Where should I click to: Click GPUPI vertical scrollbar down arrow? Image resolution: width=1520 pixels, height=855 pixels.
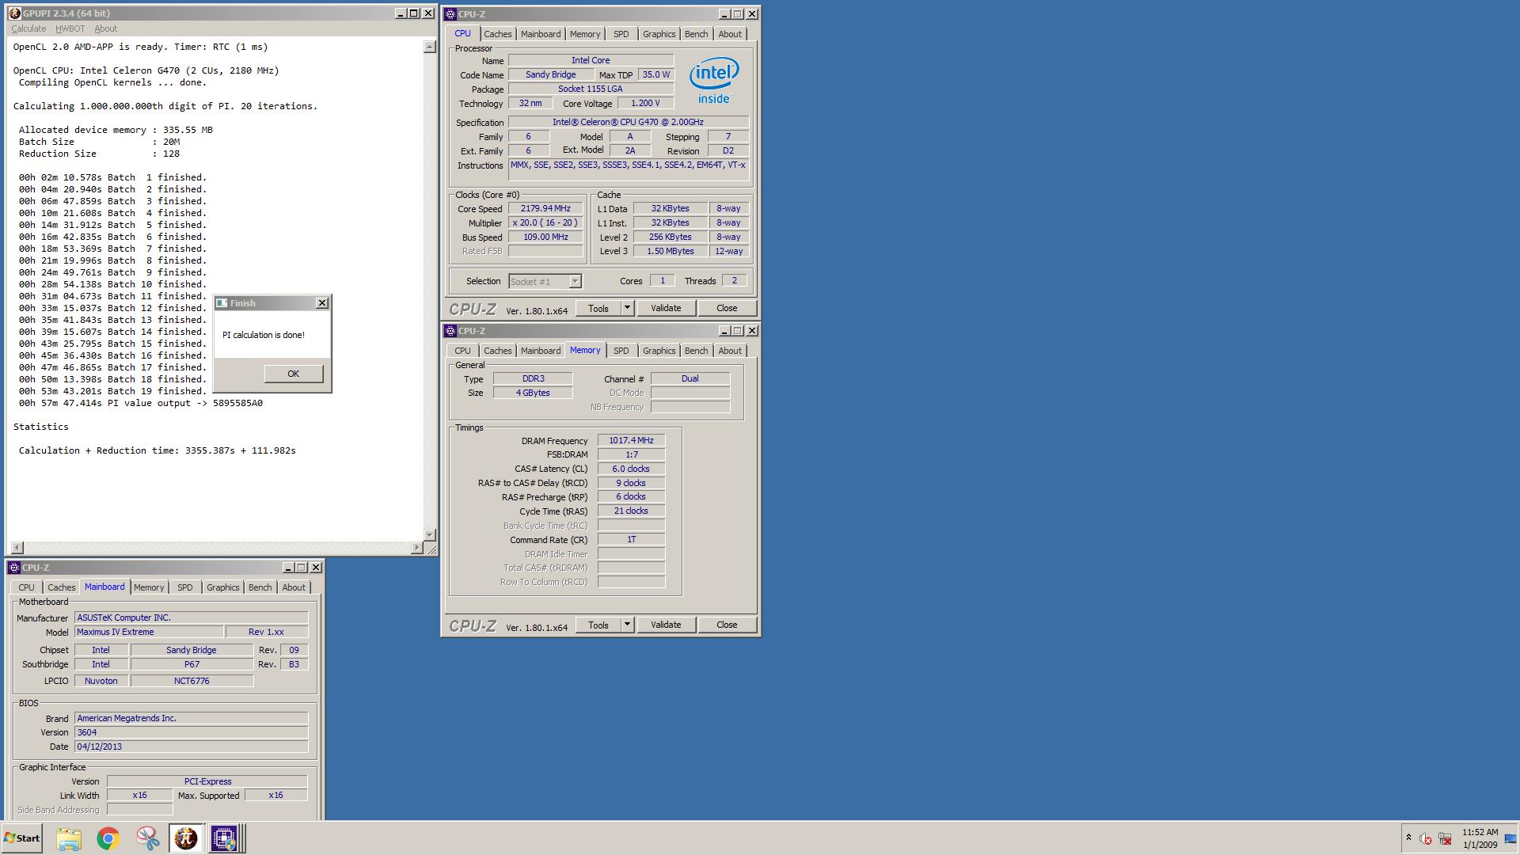(430, 534)
